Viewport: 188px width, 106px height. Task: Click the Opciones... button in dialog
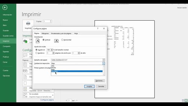(100, 81)
